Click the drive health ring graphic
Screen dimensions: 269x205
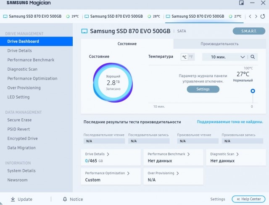pos(113,83)
